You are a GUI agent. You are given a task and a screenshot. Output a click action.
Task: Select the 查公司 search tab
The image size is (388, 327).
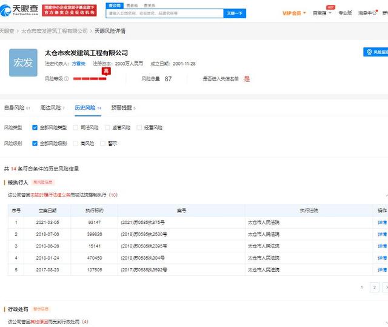coord(115,5)
